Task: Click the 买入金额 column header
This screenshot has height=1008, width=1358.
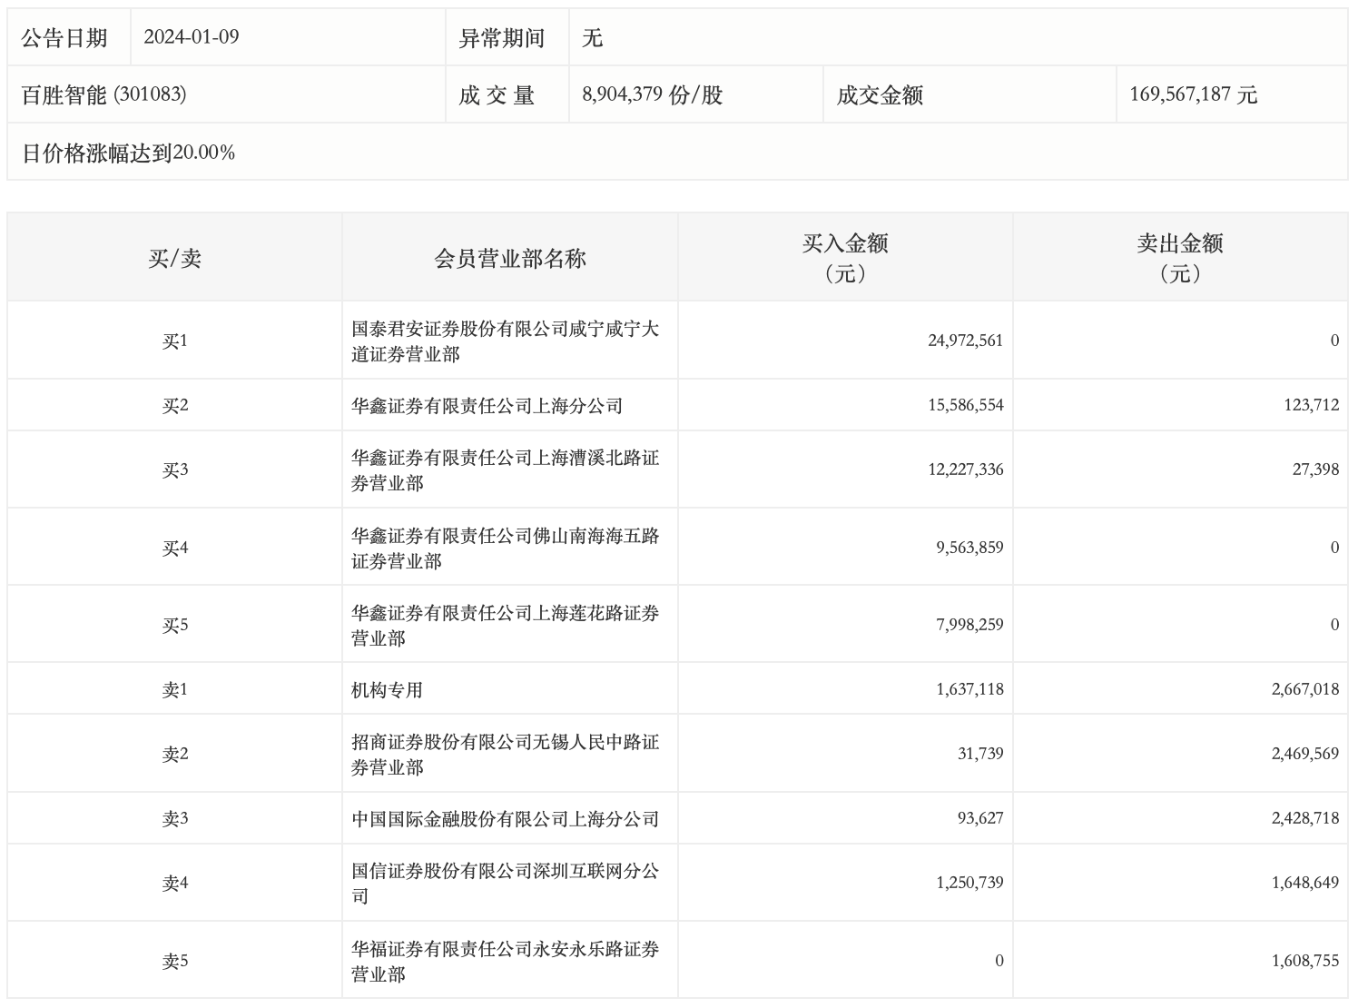Action: (845, 258)
